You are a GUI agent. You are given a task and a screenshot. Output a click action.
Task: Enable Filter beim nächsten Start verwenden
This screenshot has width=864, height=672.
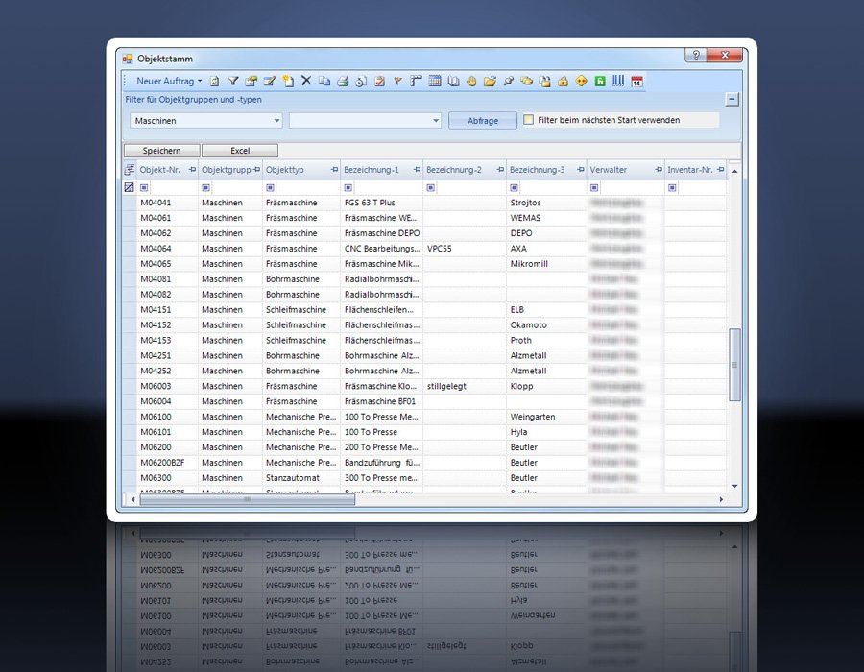pyautogui.click(x=528, y=120)
